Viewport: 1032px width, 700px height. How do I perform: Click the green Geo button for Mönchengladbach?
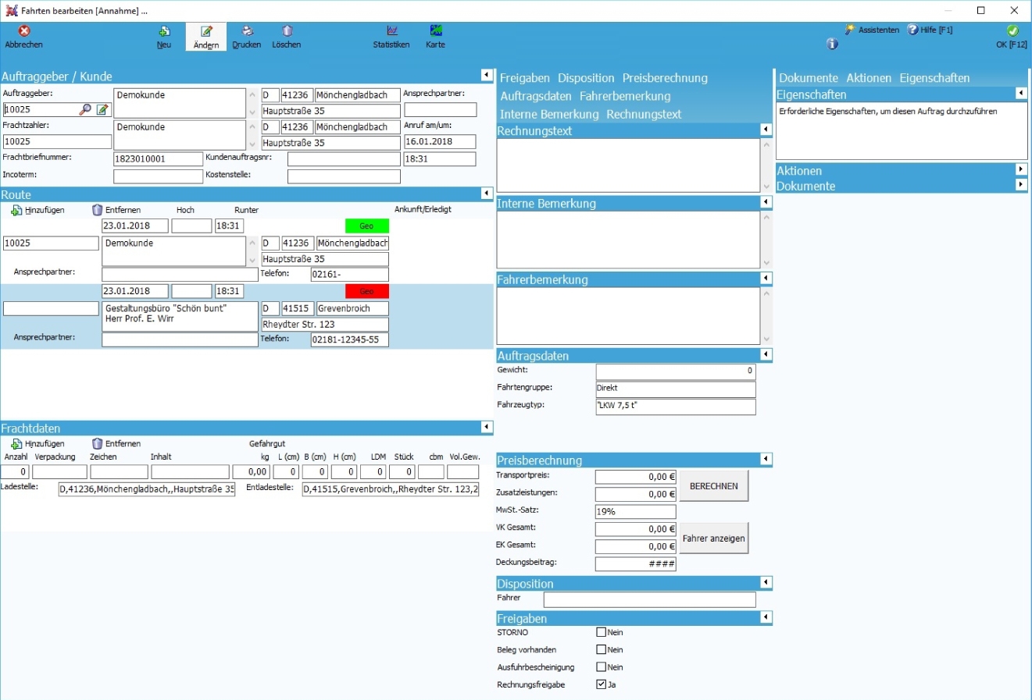point(366,226)
